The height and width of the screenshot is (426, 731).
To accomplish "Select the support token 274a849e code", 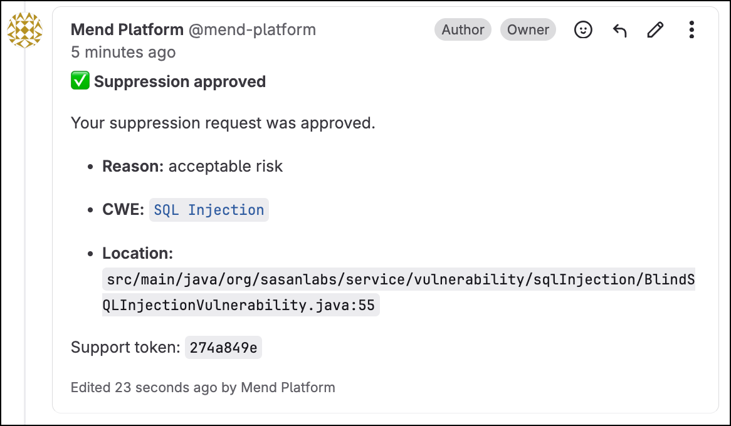I will (223, 347).
